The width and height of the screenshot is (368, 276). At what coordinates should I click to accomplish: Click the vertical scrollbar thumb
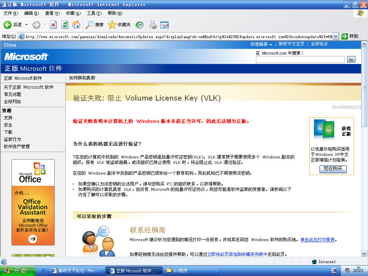pos(364,87)
